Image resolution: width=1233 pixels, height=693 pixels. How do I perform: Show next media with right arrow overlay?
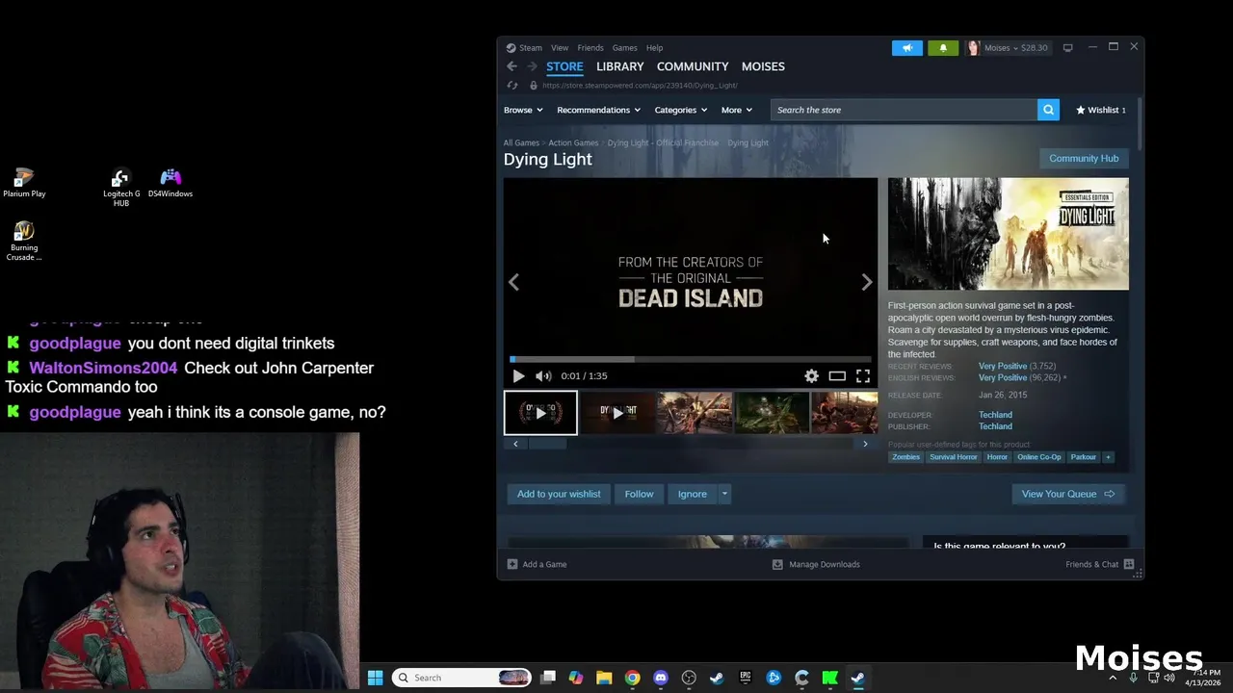[x=866, y=282]
